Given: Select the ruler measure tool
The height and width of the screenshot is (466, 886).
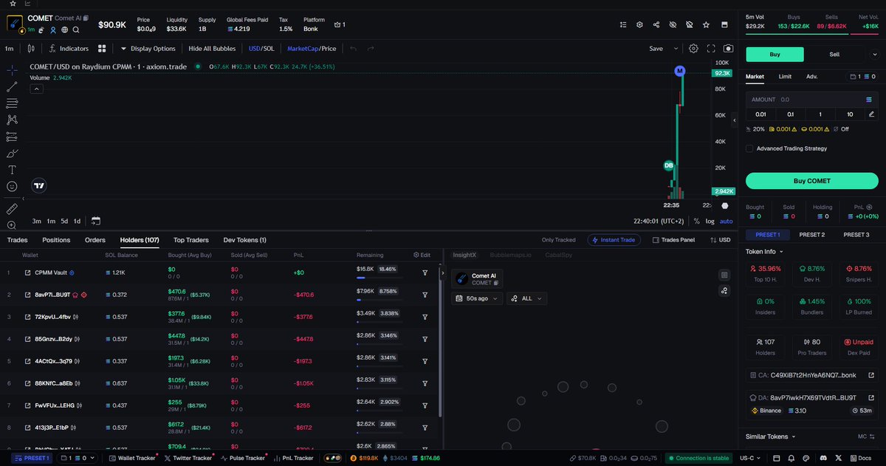Looking at the screenshot, I should point(12,209).
